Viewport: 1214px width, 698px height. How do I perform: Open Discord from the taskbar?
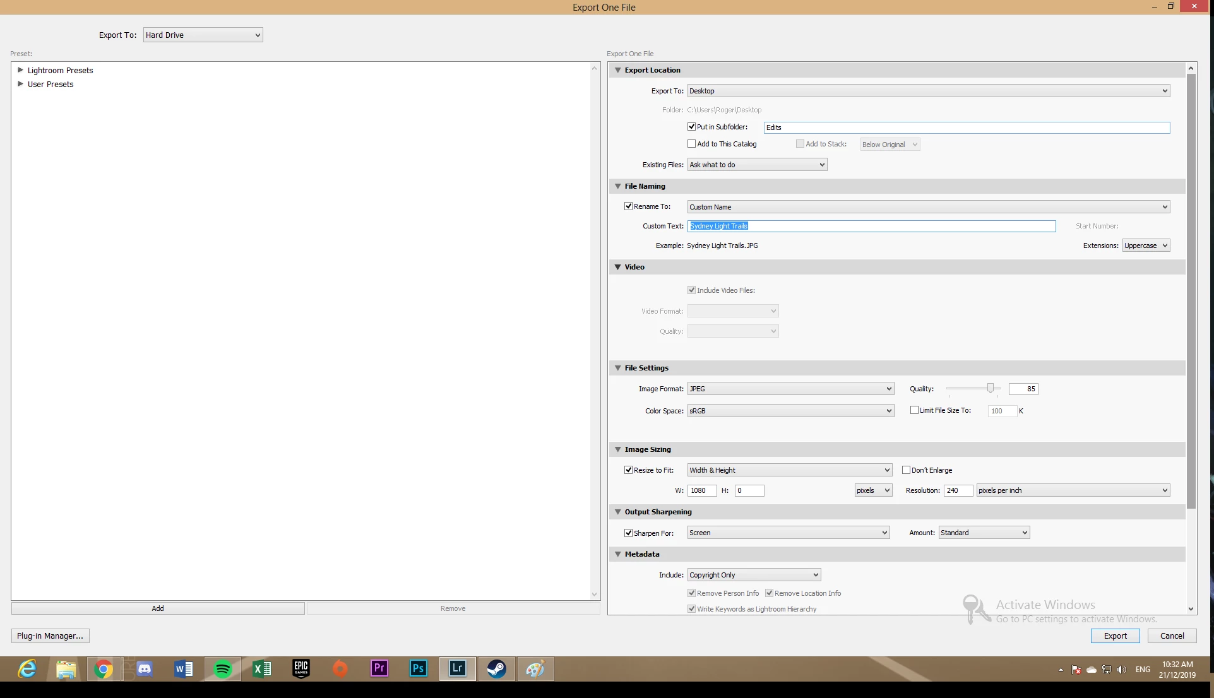[145, 668]
